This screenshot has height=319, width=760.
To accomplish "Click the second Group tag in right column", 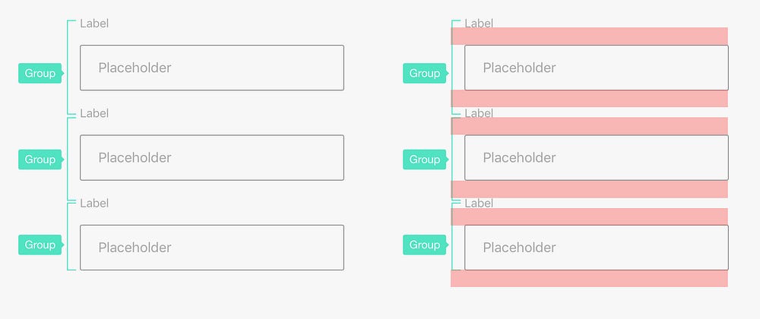I will click(x=424, y=159).
